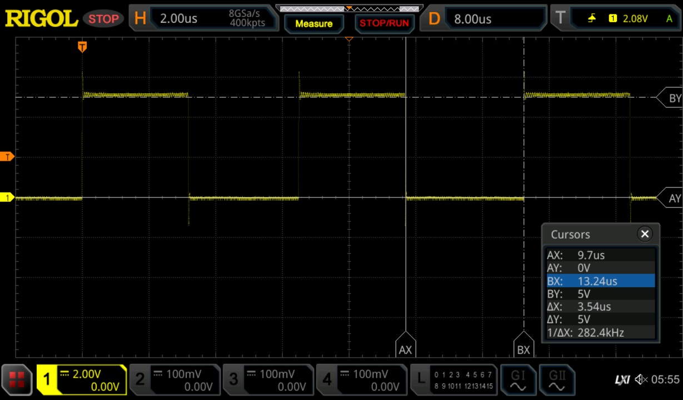
Task: Open the Measure menu
Action: (314, 24)
